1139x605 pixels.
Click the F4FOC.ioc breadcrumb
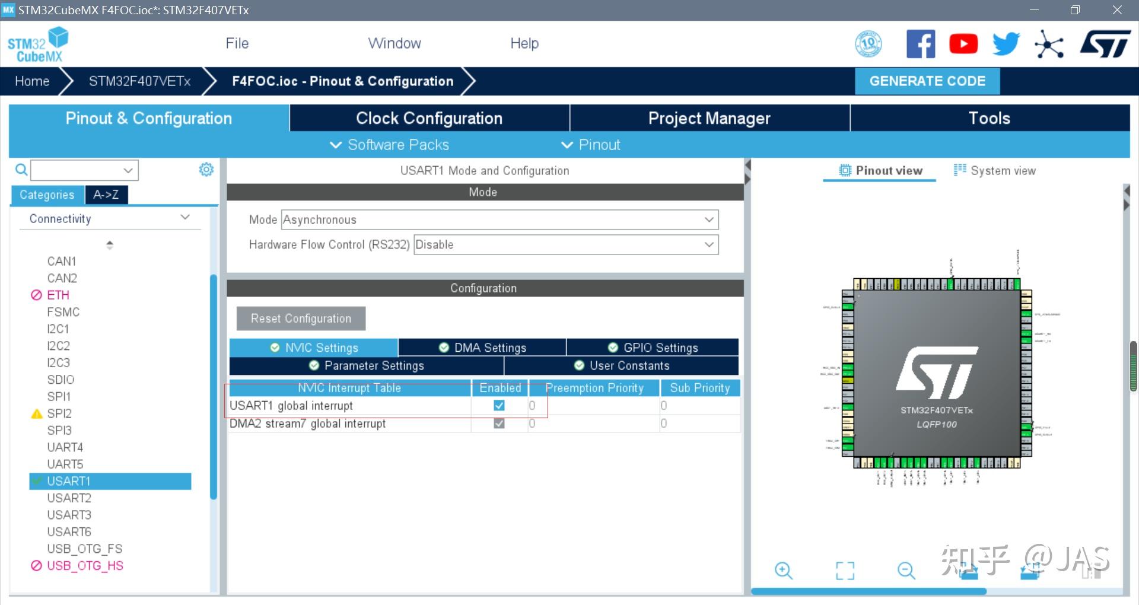(x=342, y=81)
